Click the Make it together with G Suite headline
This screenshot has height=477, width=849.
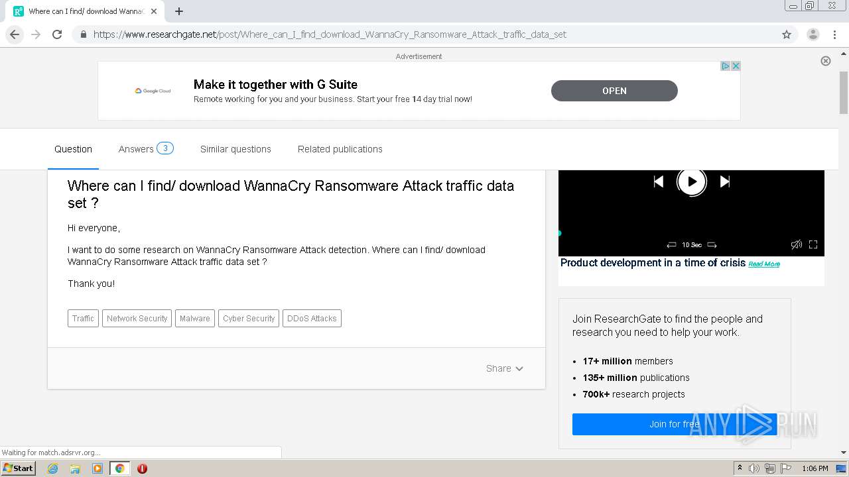tap(275, 84)
